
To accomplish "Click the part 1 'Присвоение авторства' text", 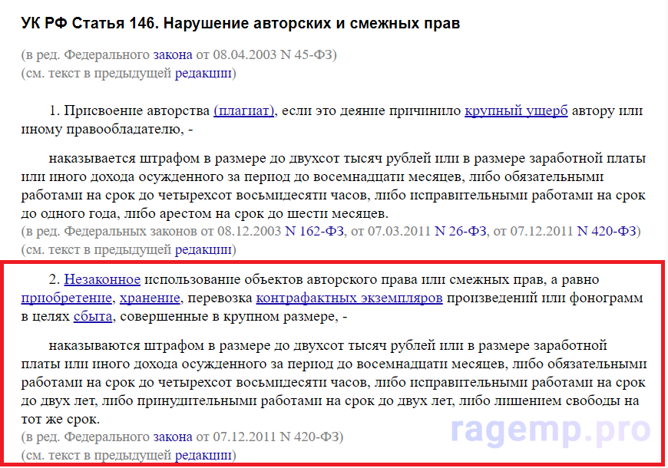I will pos(138,110).
